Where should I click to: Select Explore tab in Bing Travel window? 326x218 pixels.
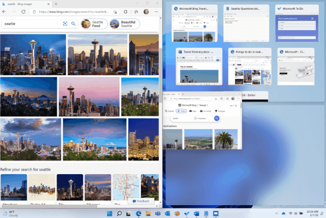[x=169, y=111]
